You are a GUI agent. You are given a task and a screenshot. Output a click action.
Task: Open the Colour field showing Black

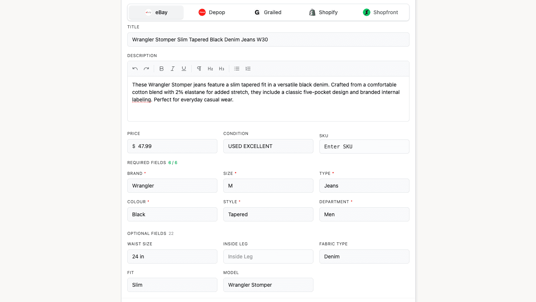click(x=172, y=214)
